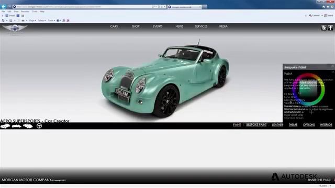Open the Page dropdown in command bar
The height and width of the screenshot is (188, 335).
(x=32, y=20)
